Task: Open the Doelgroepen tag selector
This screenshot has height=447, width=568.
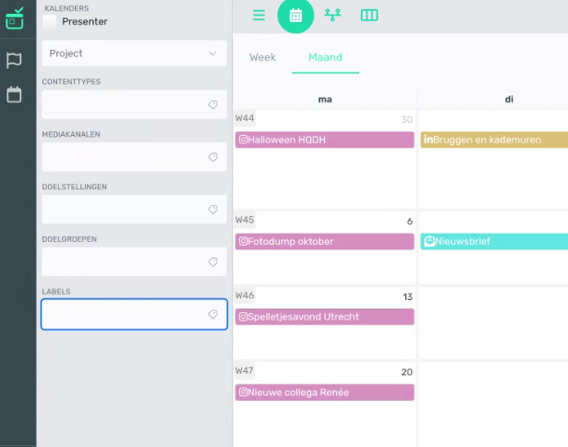Action: click(x=134, y=262)
